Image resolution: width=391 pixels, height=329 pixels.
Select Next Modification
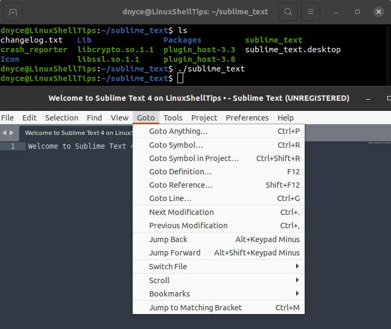[219, 212]
